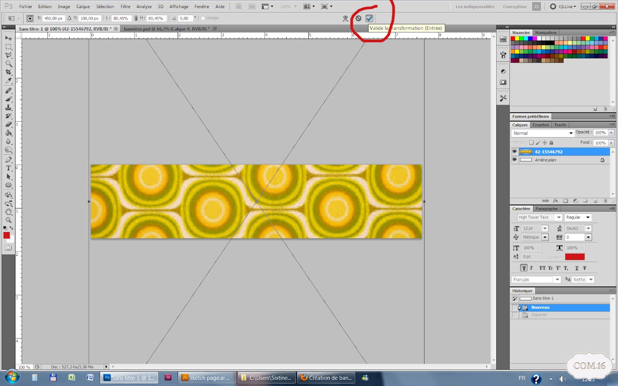Select the Polygonal Lasso tool
Screen dimensions: 618x386
coord(8,55)
